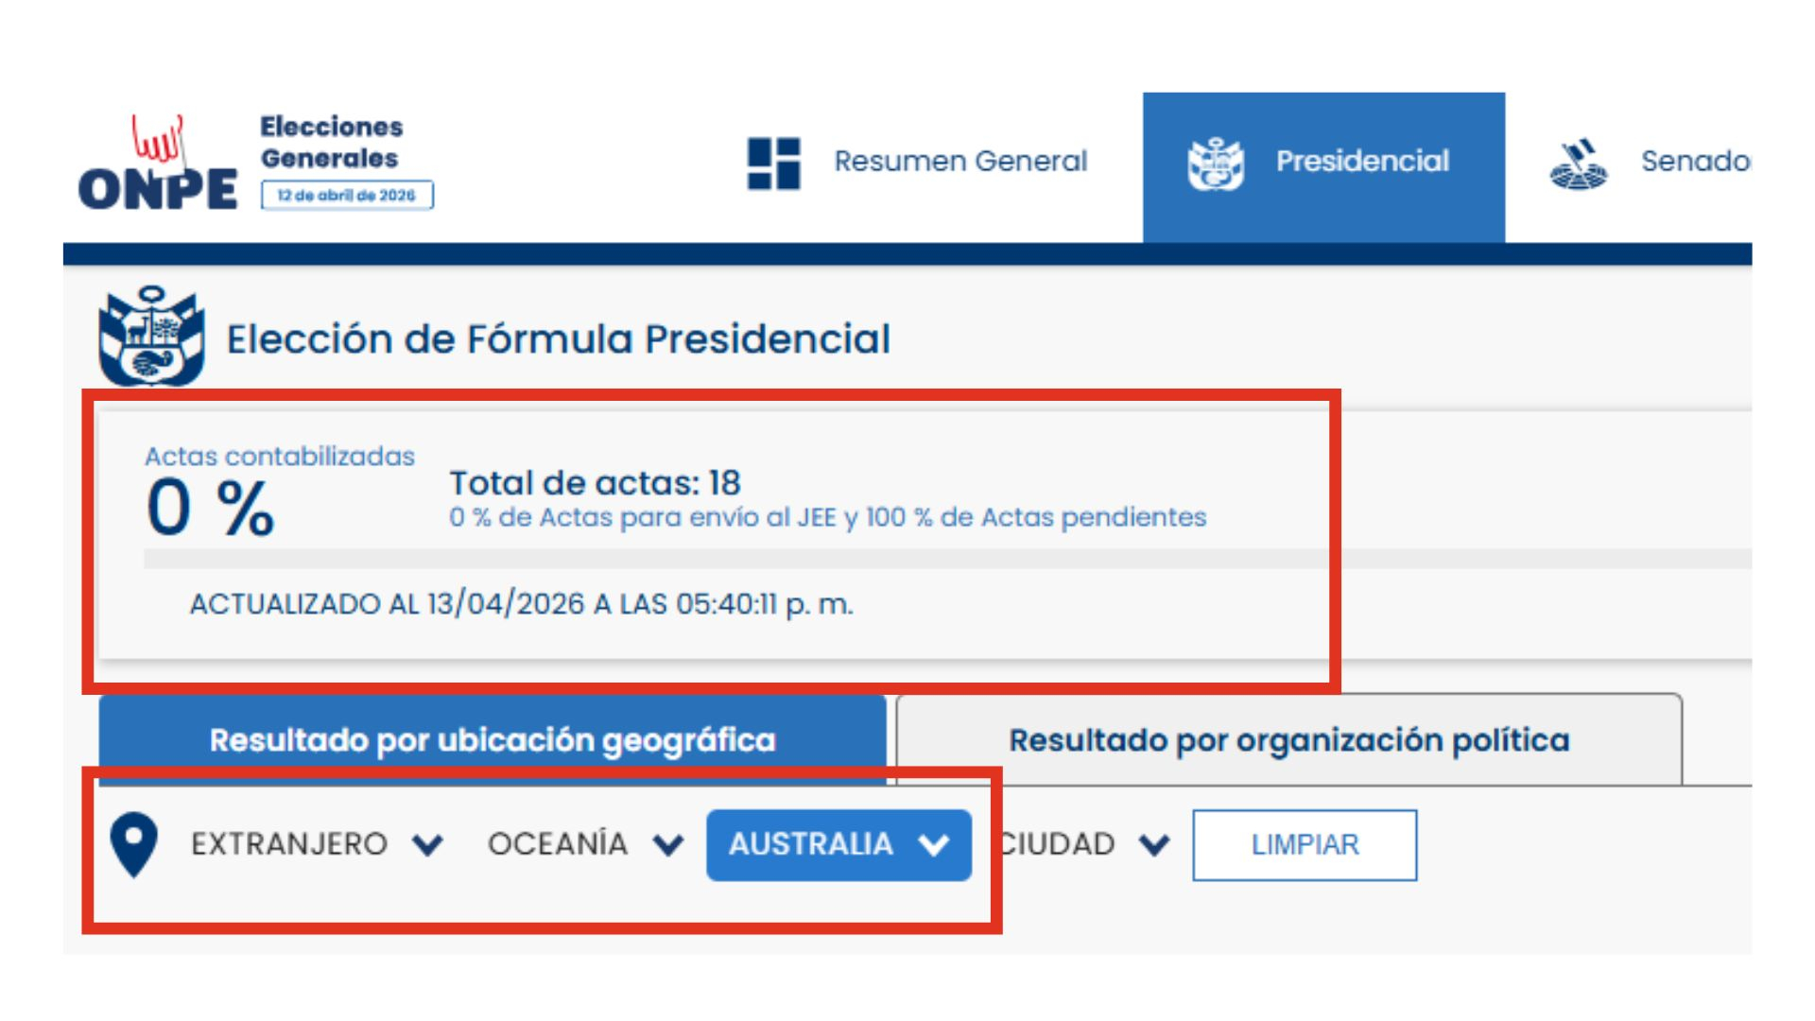Show Resultado por ubicación geográfica
The width and height of the screenshot is (1815, 1021).
coord(493,740)
